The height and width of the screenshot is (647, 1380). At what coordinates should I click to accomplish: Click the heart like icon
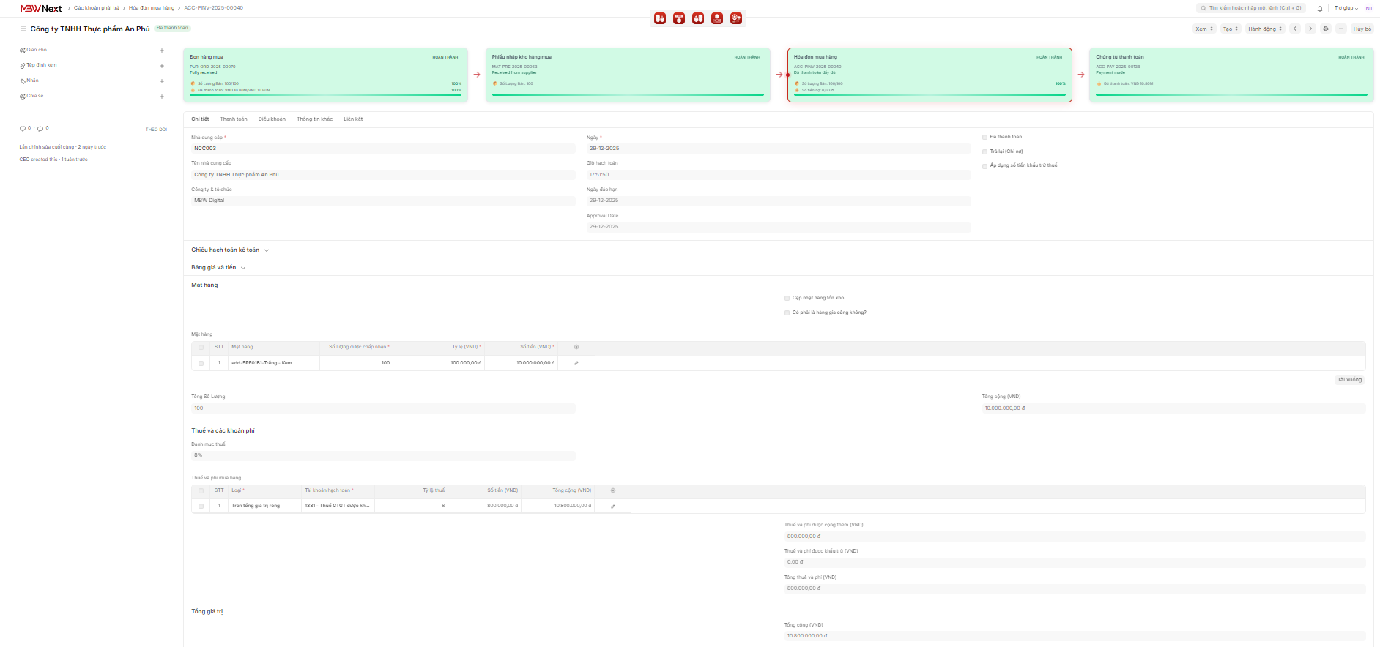[23, 129]
